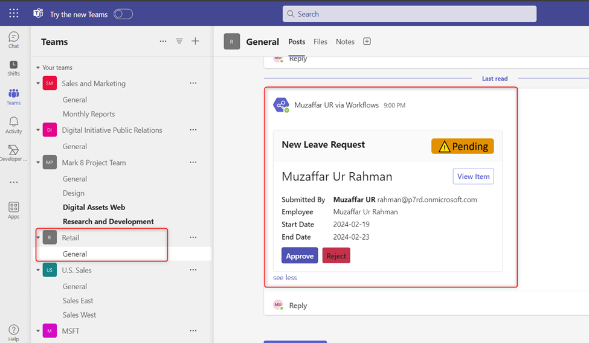The image size is (589, 343).
Task: Click the Microsoft Teams logo icon
Action: pyautogui.click(x=38, y=13)
